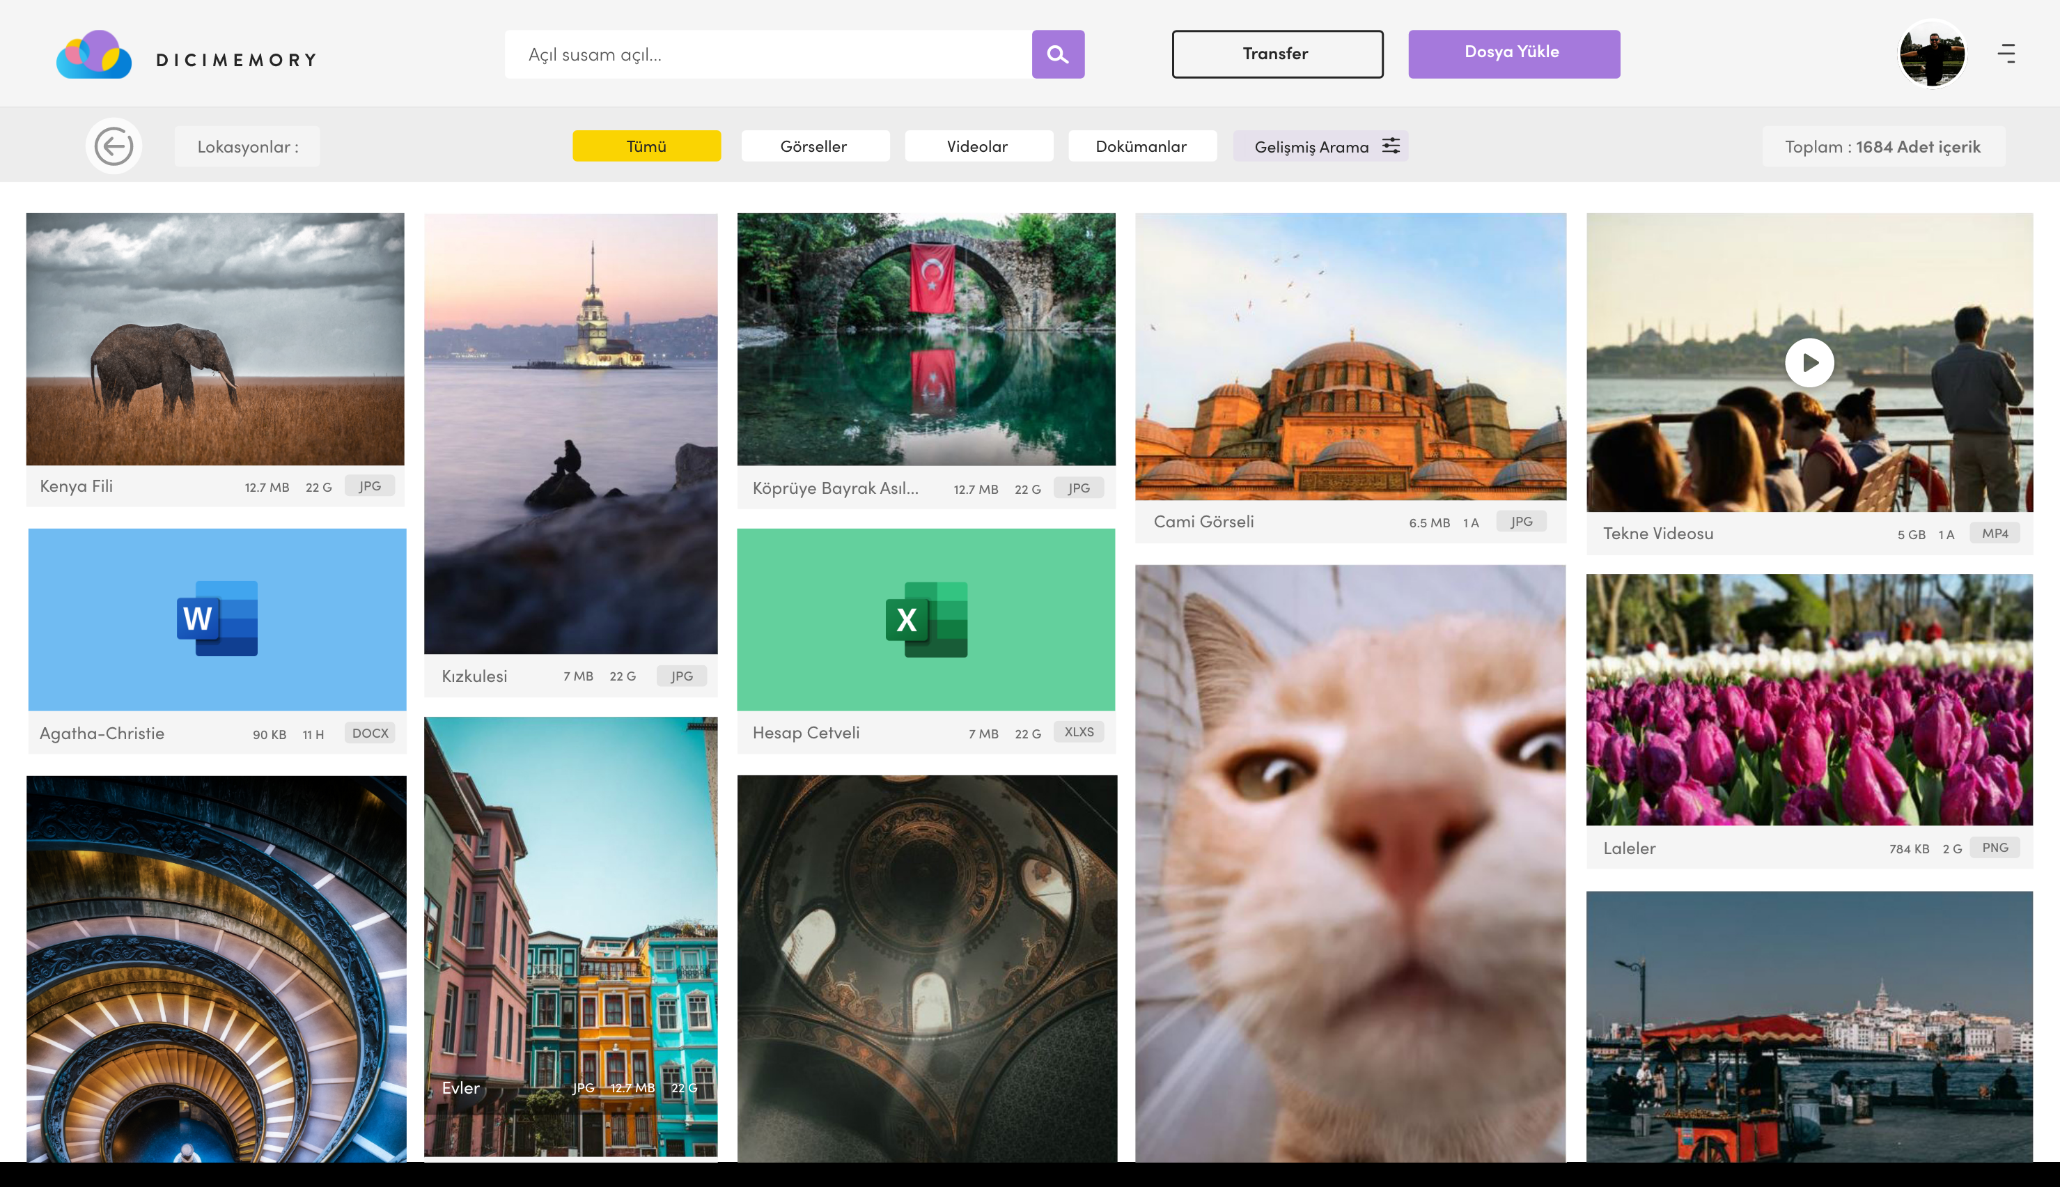Open the user profile avatar
Viewport: 2060px width, 1187px height.
1932,54
